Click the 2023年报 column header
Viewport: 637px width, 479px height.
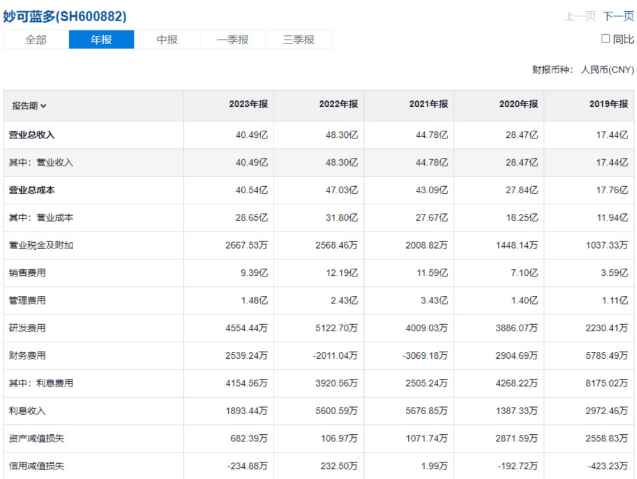click(248, 104)
